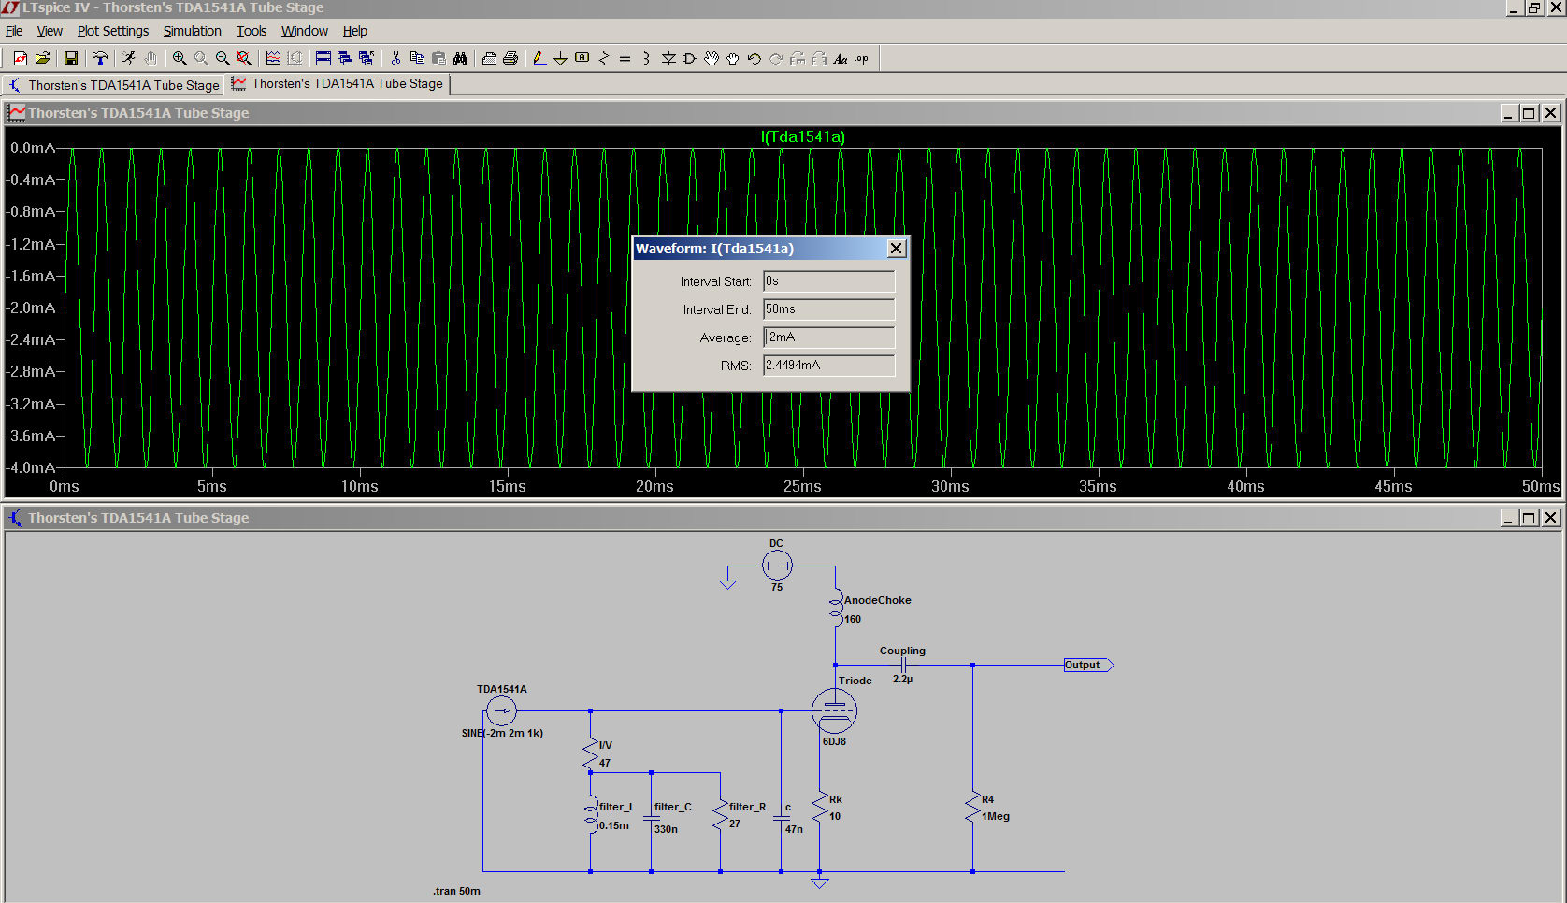Click the Zoom Out magnifier icon

click(223, 58)
